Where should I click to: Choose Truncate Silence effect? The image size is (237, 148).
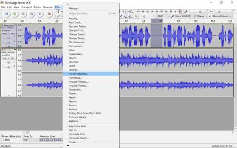point(91,117)
